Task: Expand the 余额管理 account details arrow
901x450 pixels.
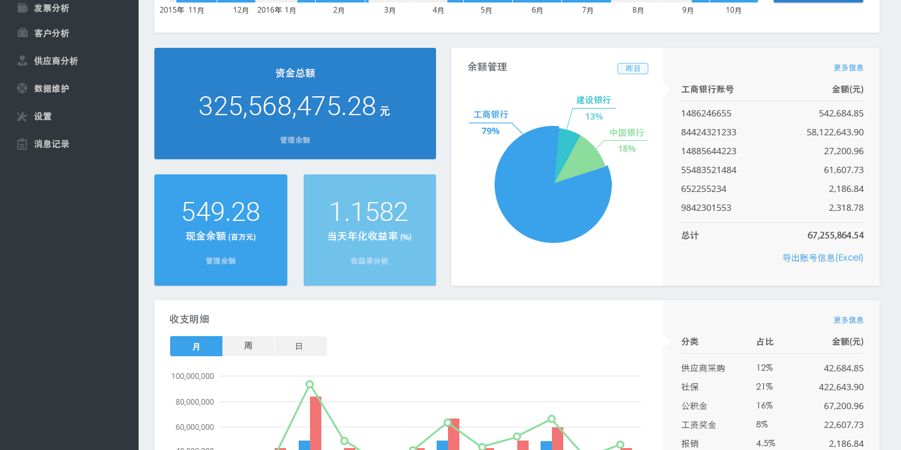Action: [667, 89]
